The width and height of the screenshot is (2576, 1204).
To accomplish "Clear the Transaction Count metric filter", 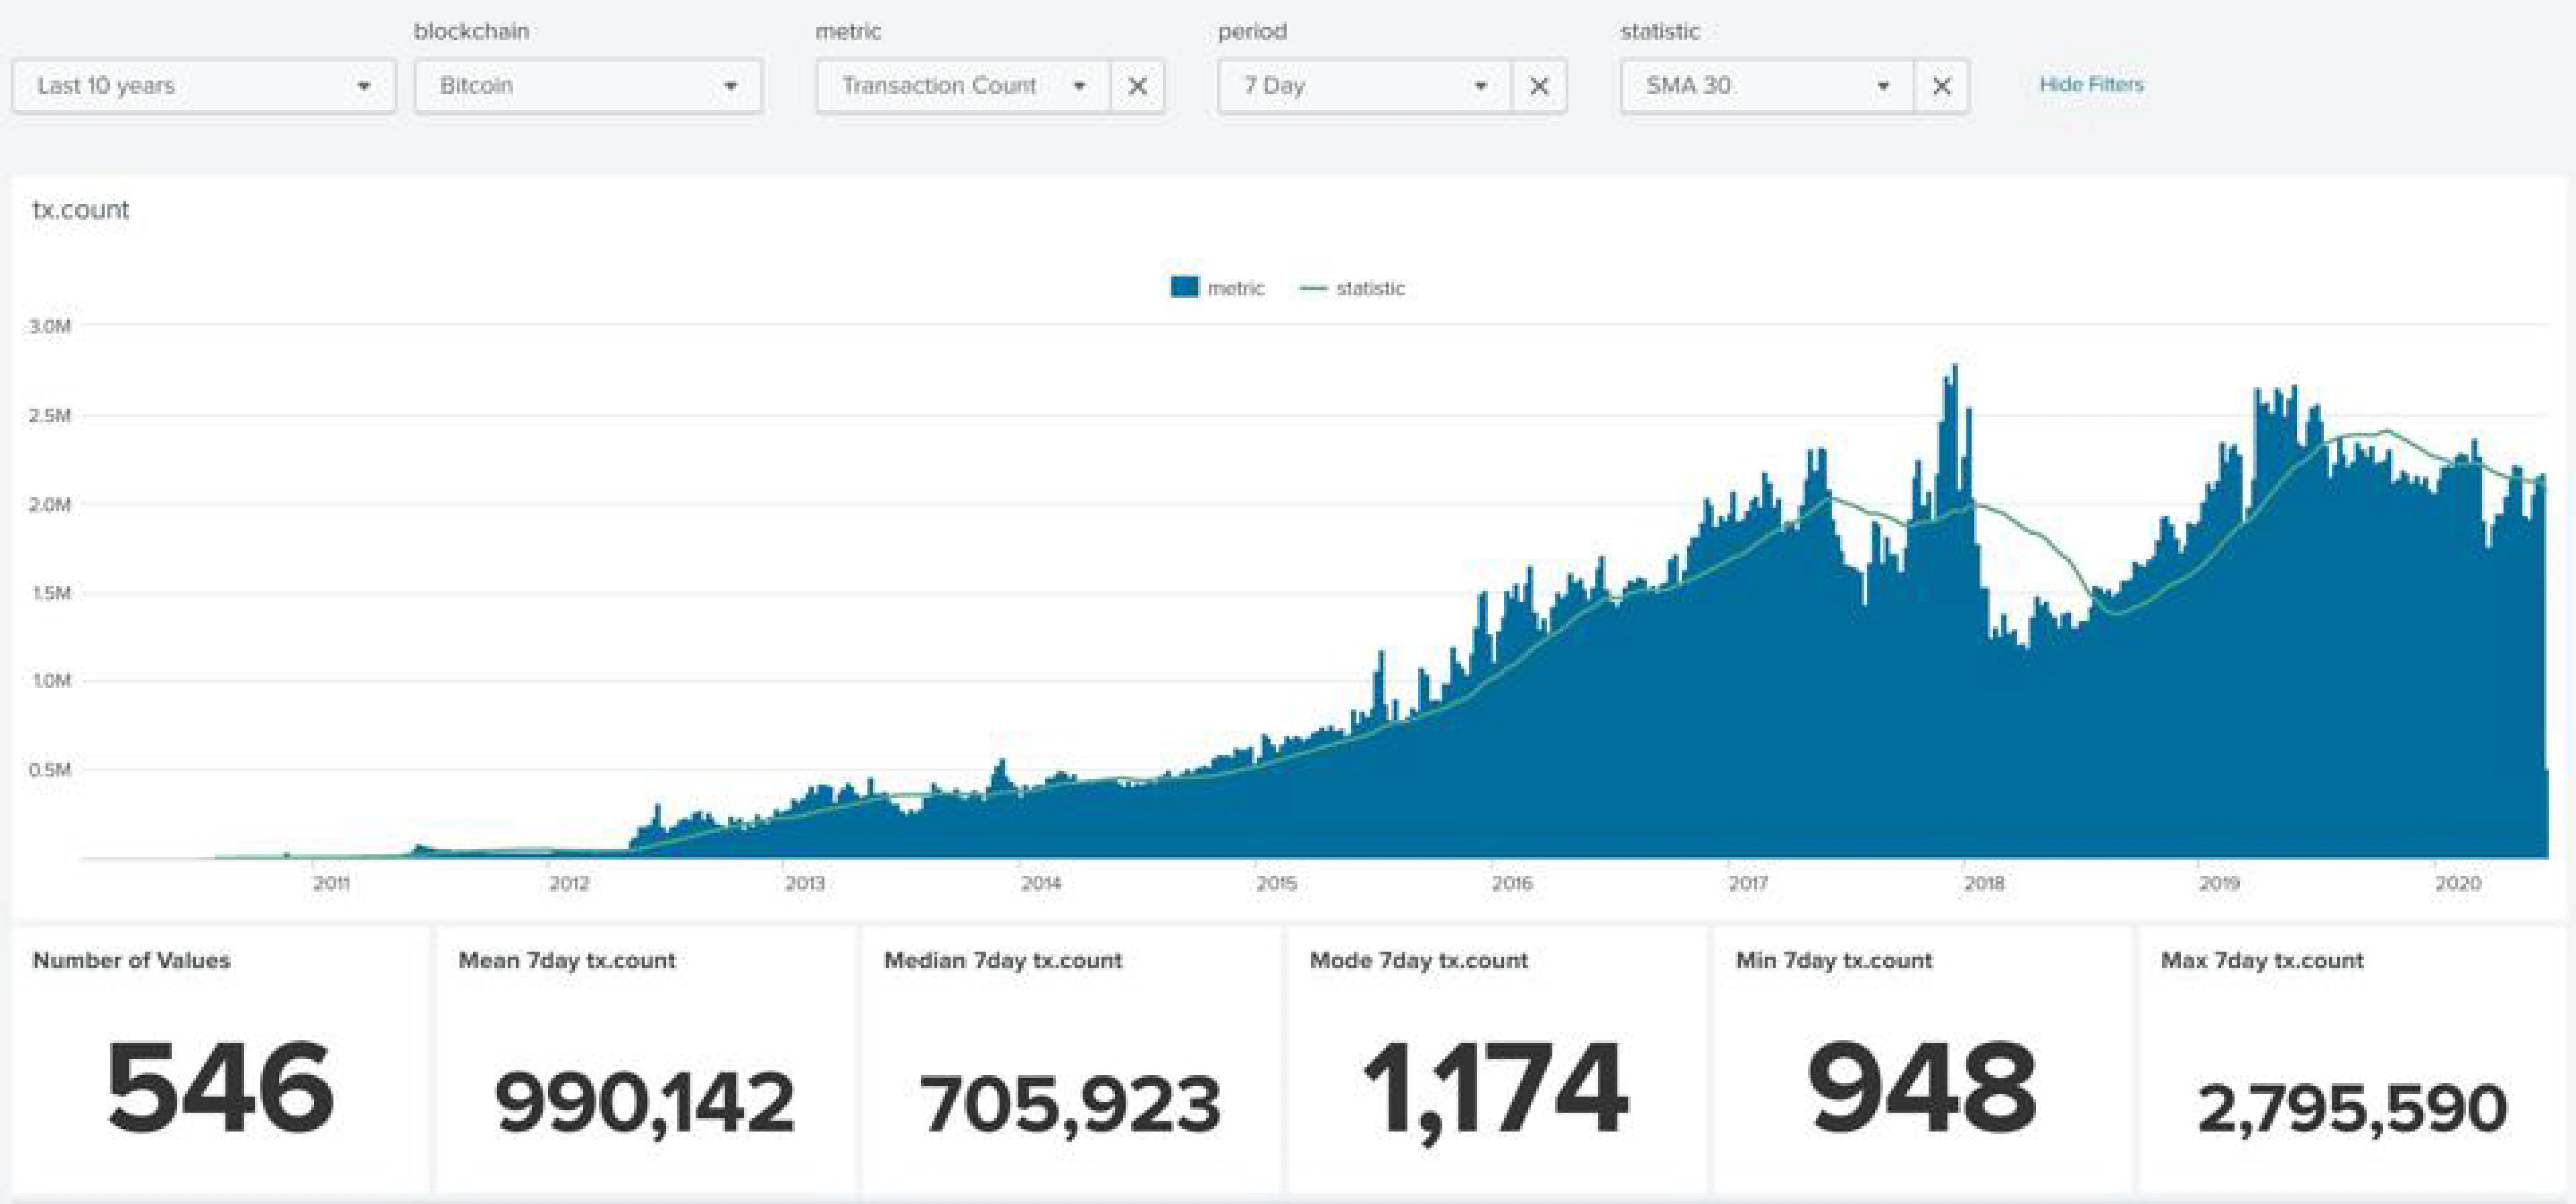I will pyautogui.click(x=1138, y=86).
